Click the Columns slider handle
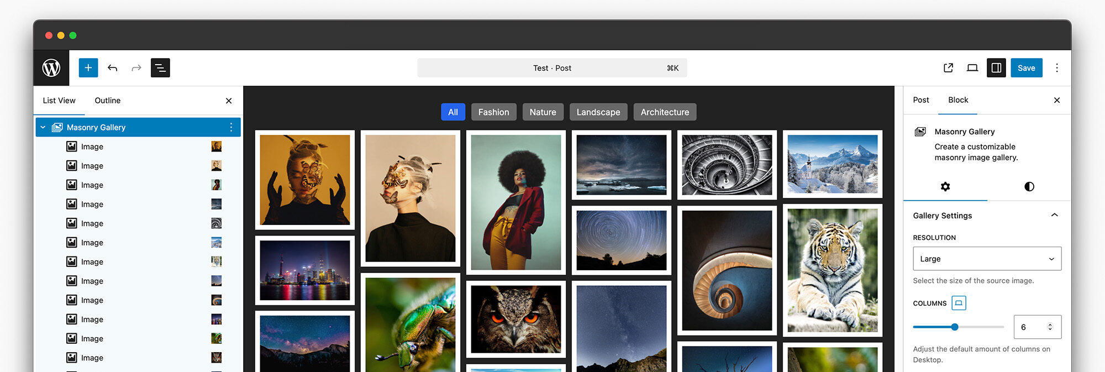The height and width of the screenshot is (372, 1105). [955, 327]
